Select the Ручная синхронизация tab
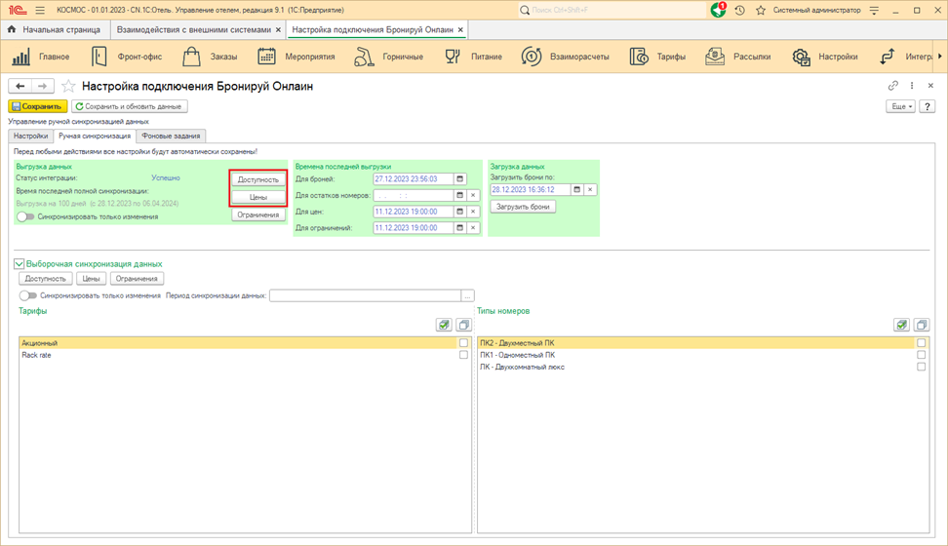Image resolution: width=948 pixels, height=546 pixels. (x=95, y=136)
